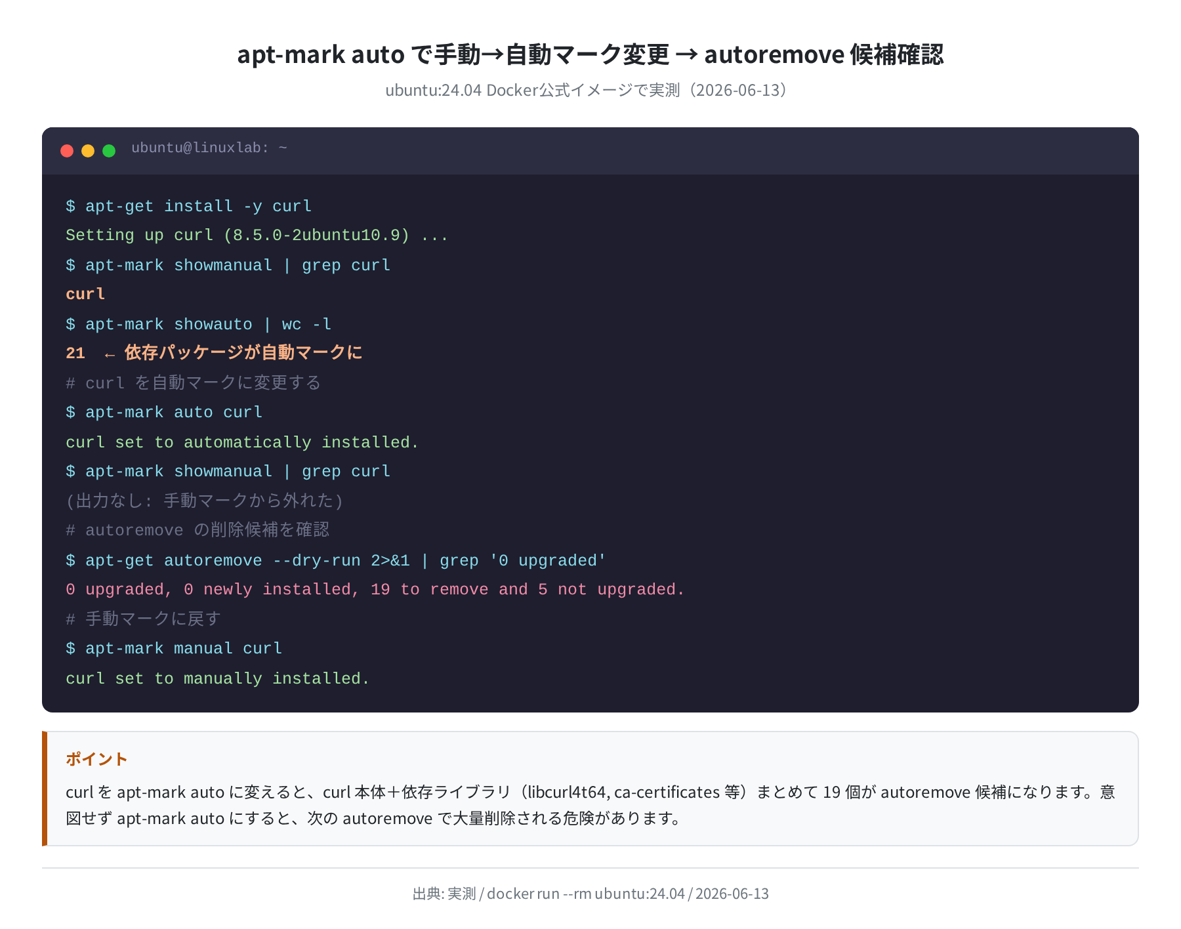Click the comment 手動マークに戻す
The image size is (1181, 929).
[x=143, y=619]
